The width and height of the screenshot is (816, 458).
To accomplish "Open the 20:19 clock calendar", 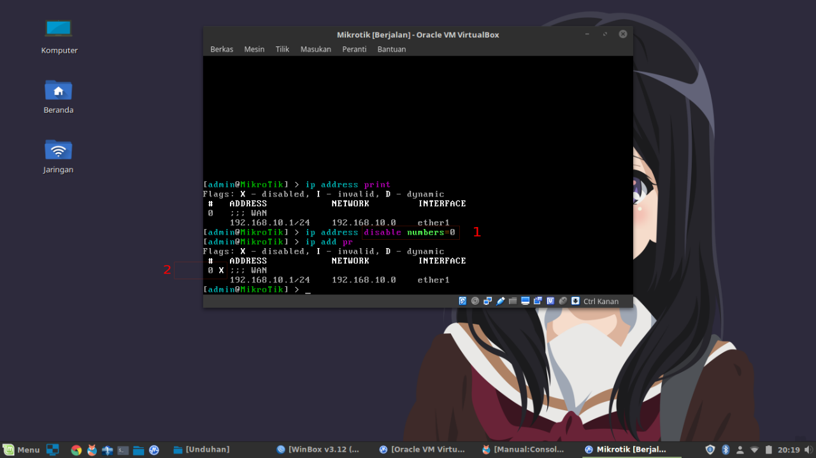I will point(789,450).
